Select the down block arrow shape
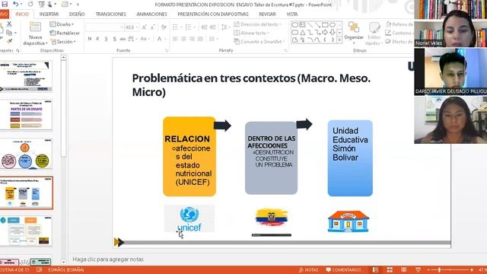The image size is (487, 274). pos(333,32)
